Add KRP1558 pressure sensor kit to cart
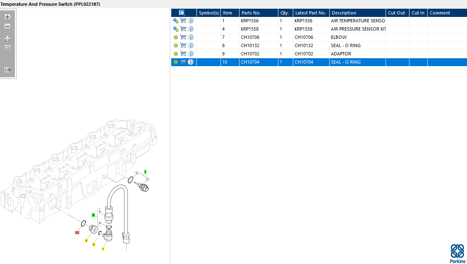Viewport: 467px width, 264px height. pyautogui.click(x=184, y=29)
